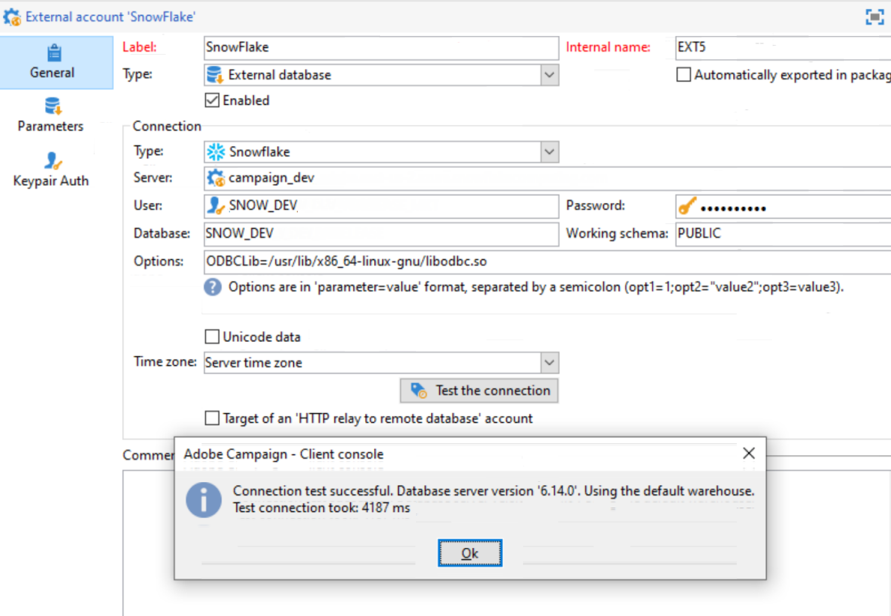Check Target of an HTTP relay checkbox
891x616 pixels.
212,419
